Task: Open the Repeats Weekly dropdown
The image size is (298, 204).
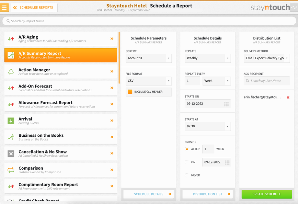Action: tap(208, 58)
